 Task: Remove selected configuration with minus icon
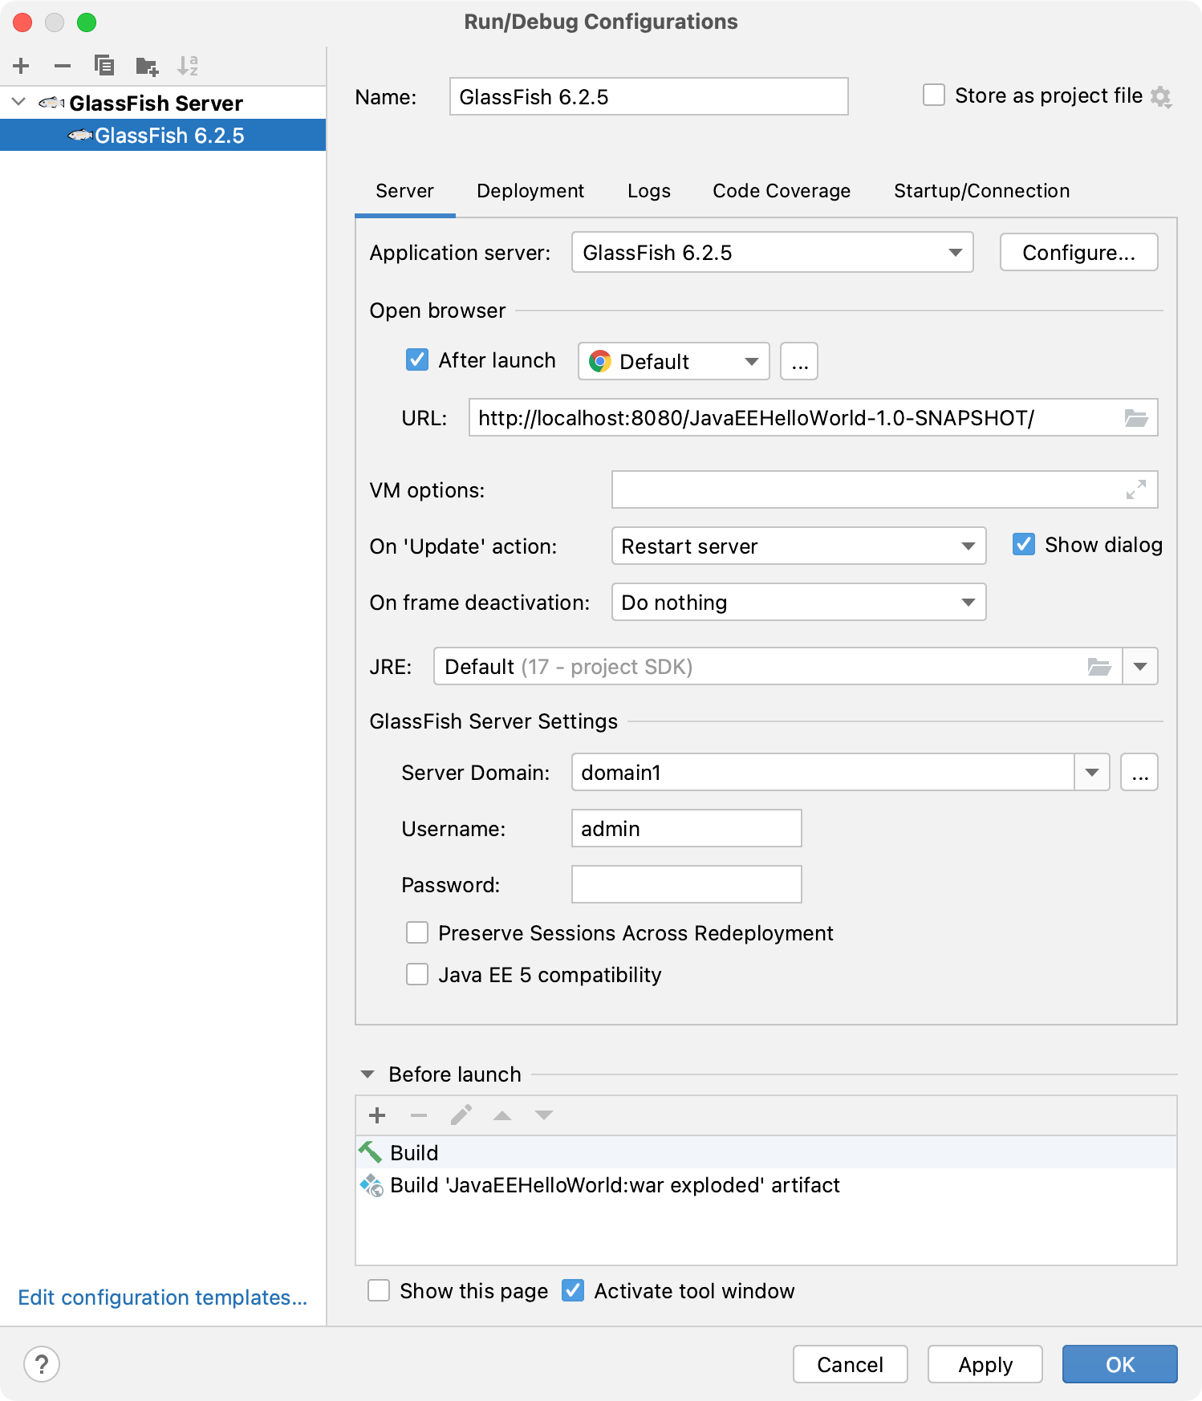click(x=63, y=66)
